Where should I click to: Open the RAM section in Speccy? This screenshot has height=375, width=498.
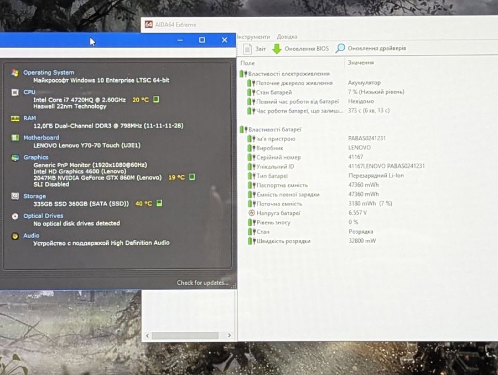point(29,118)
